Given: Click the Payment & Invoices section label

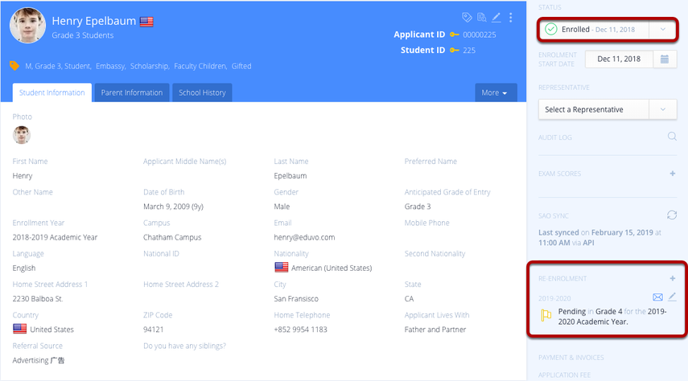Looking at the screenshot, I should [x=571, y=358].
